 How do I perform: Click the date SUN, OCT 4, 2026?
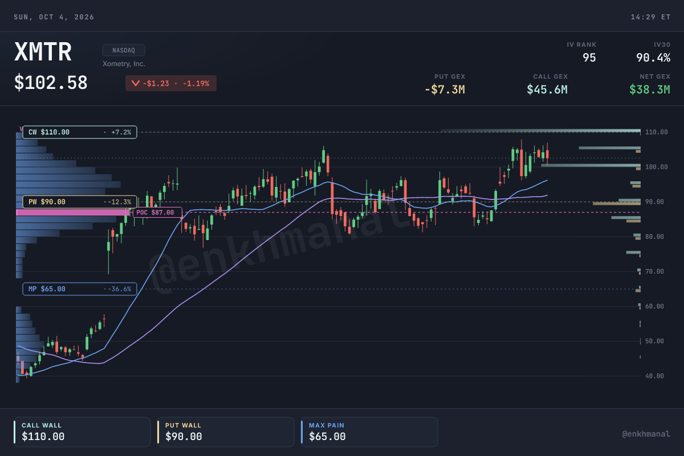click(54, 17)
